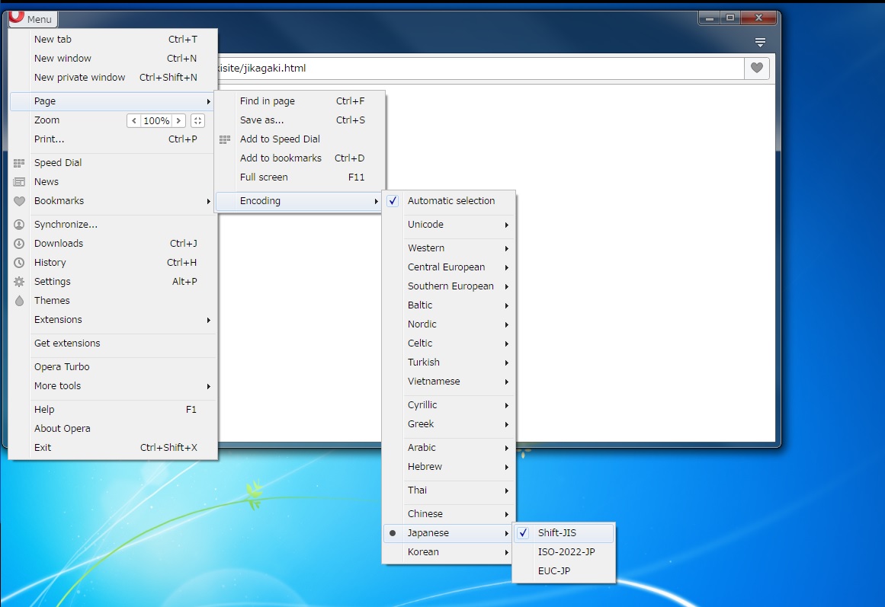This screenshot has height=607, width=885.
Task: Click the 100% zoom value
Action: [156, 121]
